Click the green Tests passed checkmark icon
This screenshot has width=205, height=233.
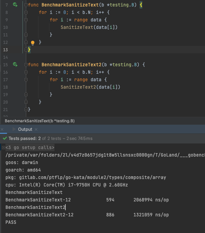[x=4, y=139]
